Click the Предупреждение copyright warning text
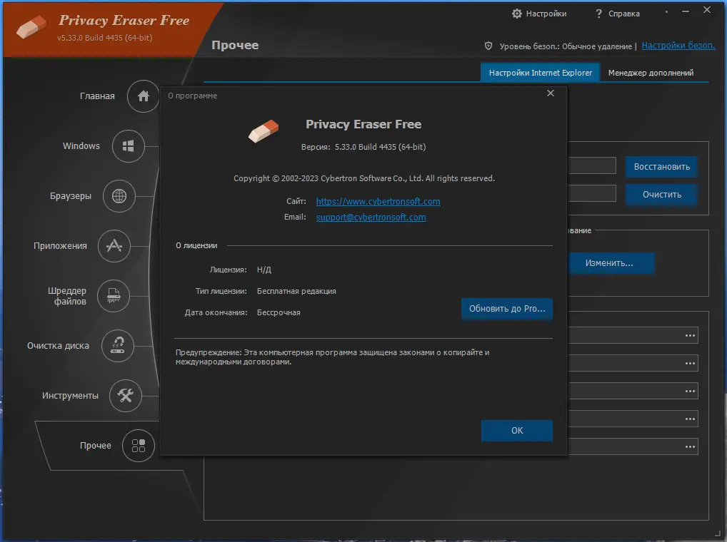 coord(333,357)
